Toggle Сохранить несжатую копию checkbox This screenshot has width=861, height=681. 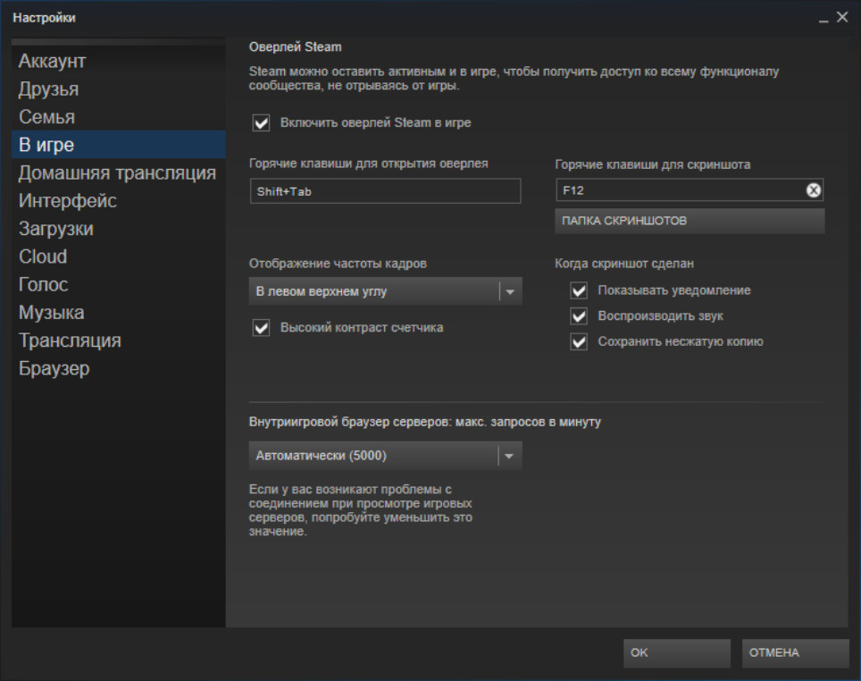pos(580,341)
